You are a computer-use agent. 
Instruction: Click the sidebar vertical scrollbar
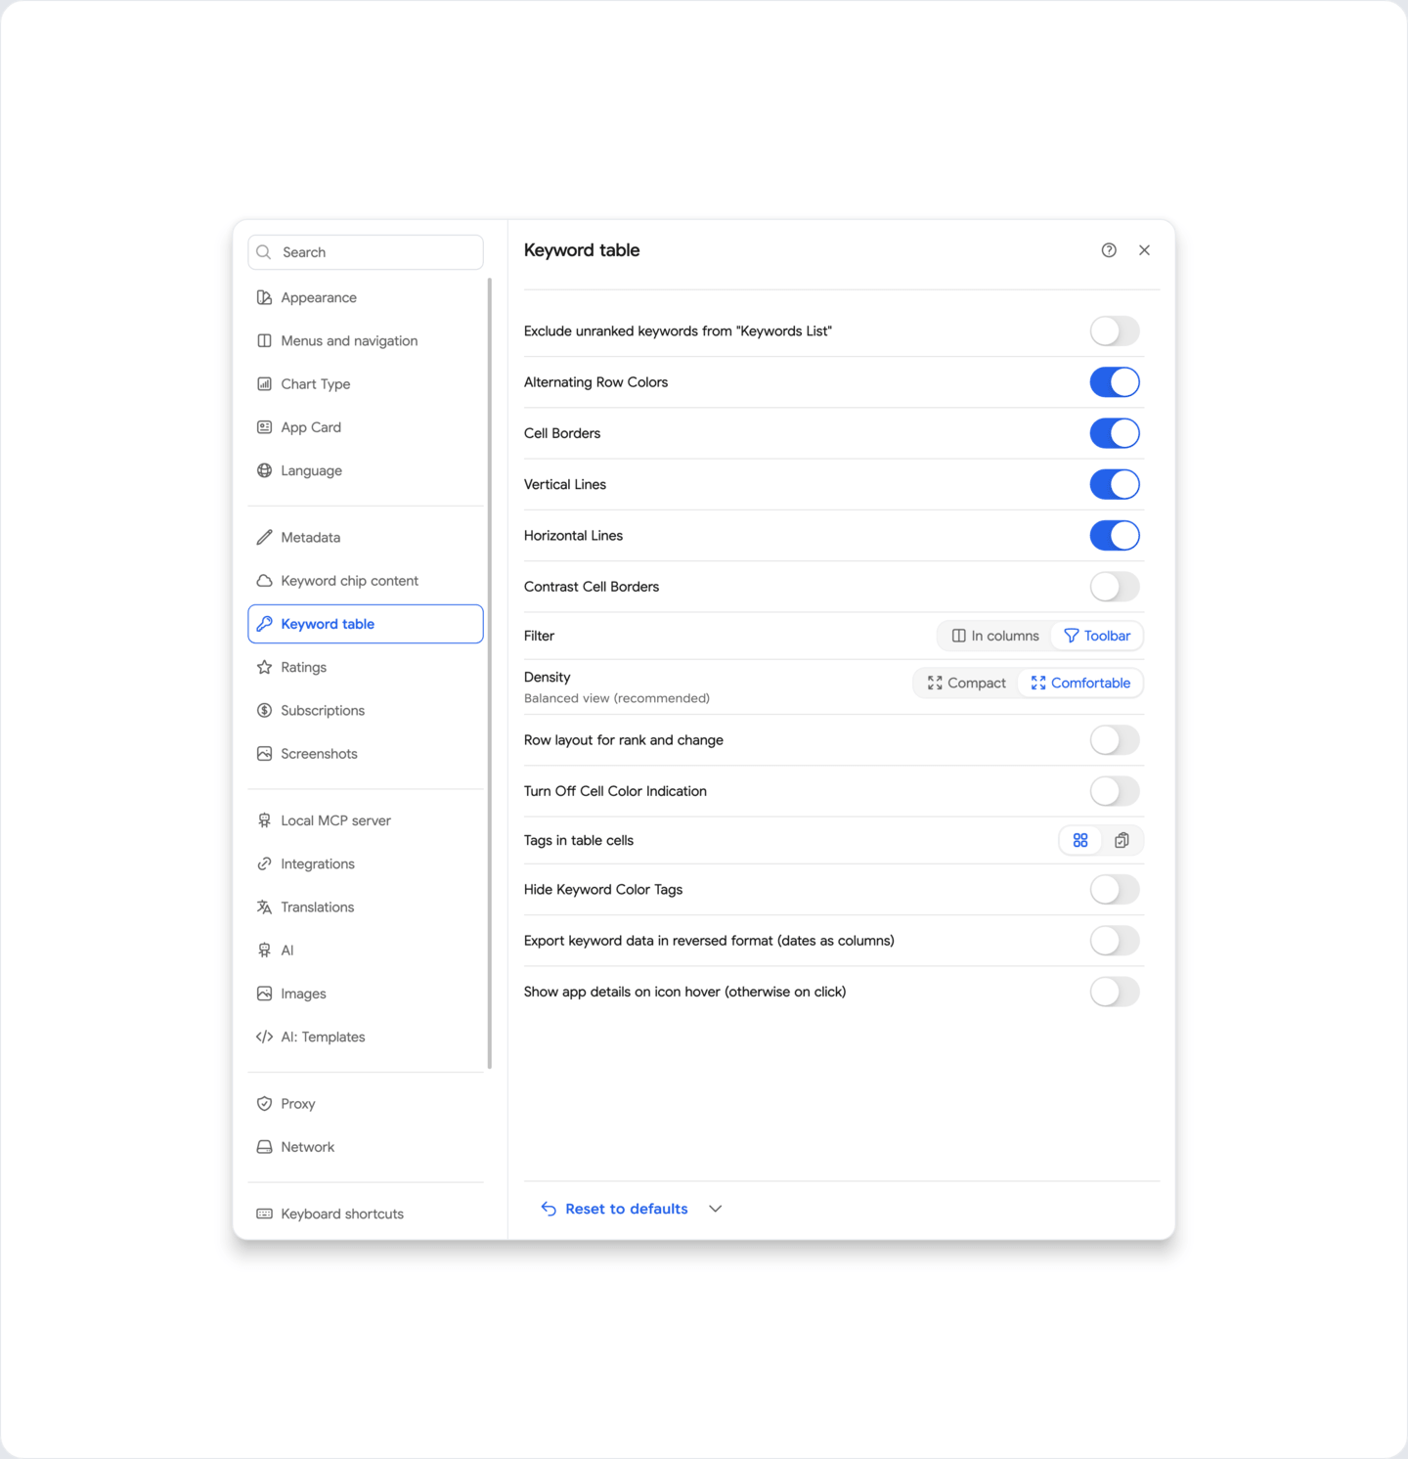489,674
